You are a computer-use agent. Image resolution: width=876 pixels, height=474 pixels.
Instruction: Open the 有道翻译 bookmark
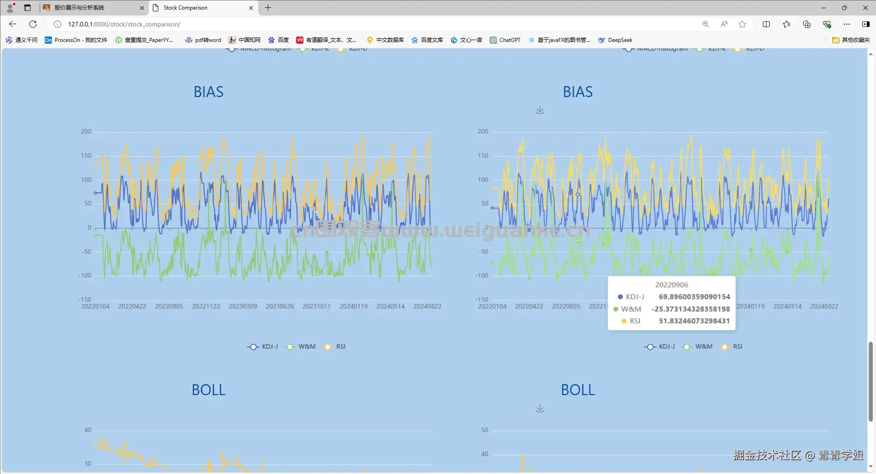pos(326,40)
